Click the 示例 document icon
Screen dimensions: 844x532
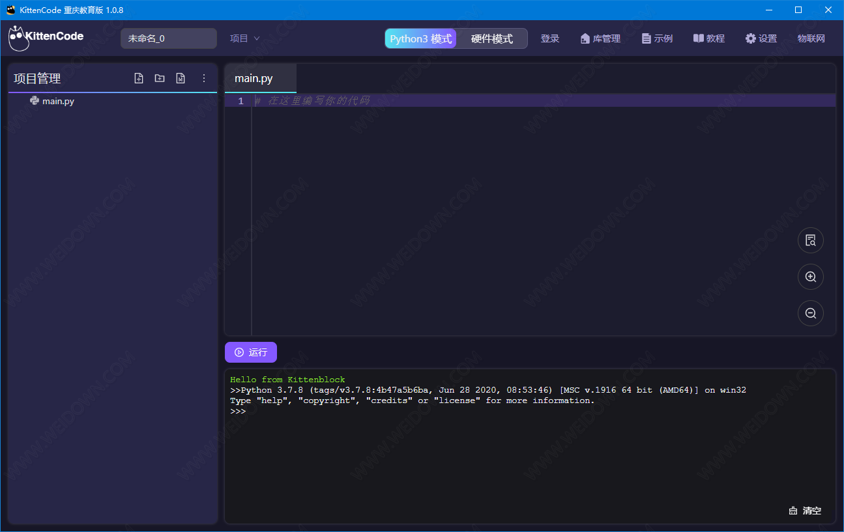[x=647, y=38]
